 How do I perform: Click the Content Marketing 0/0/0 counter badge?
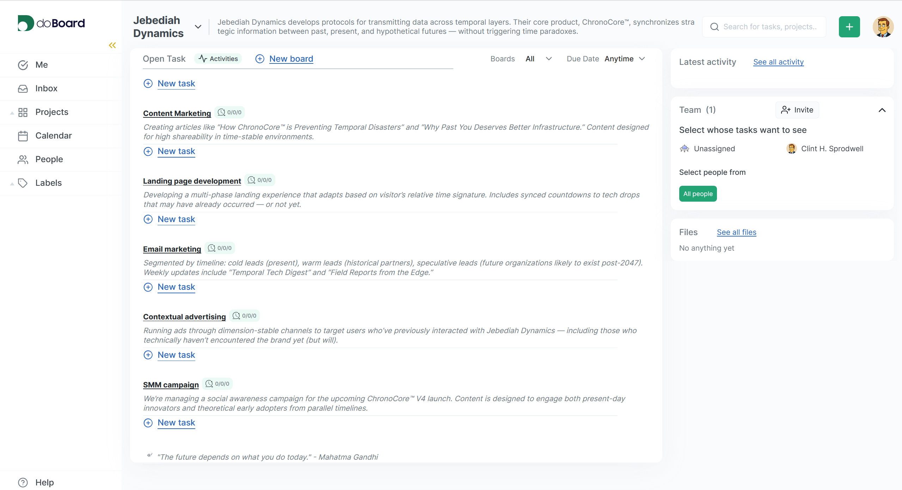230,112
